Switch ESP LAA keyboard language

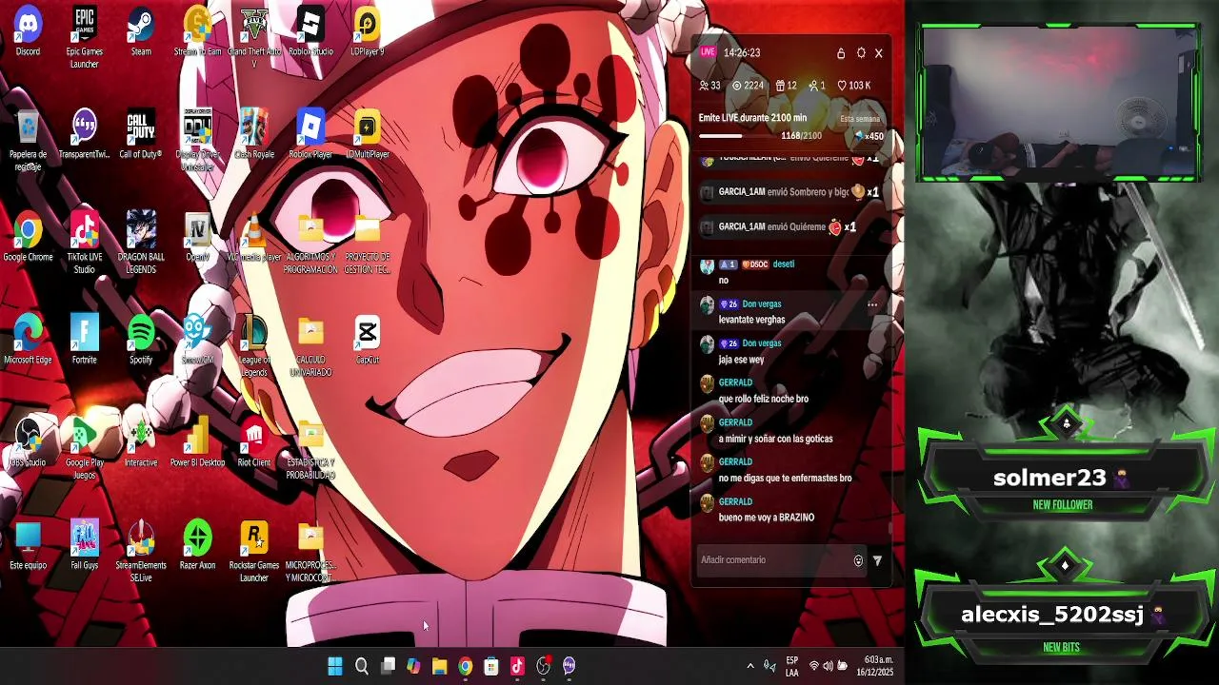[792, 666]
